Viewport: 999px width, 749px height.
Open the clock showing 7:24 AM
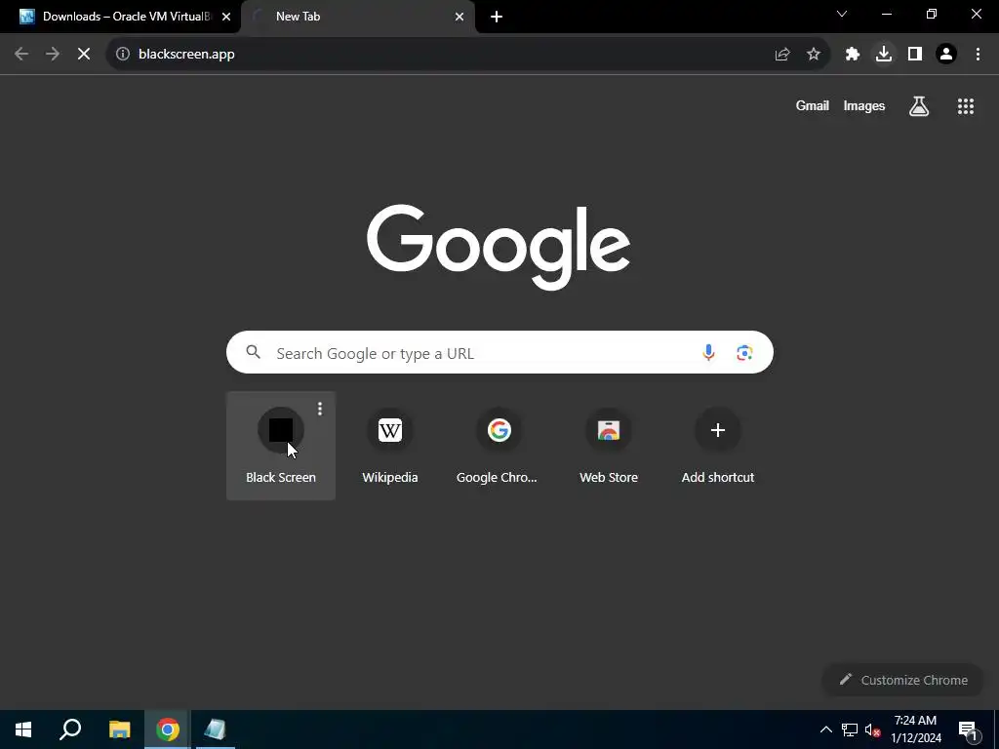tap(915, 729)
